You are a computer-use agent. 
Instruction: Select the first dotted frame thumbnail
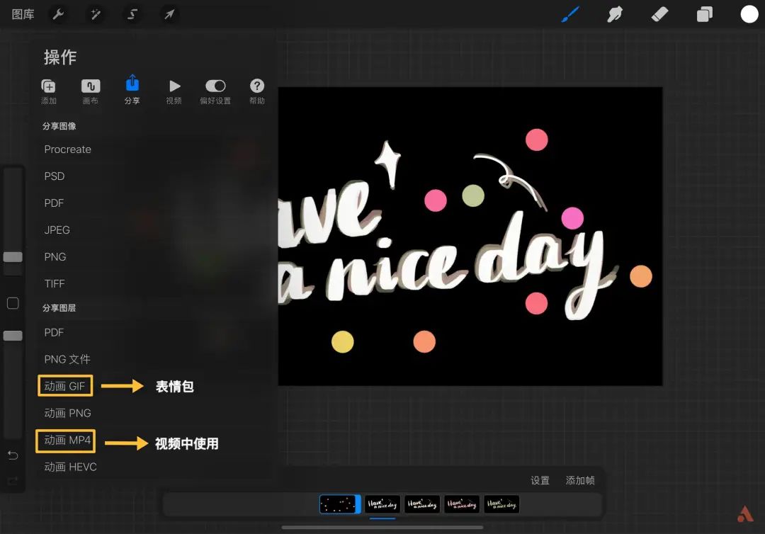(x=340, y=504)
